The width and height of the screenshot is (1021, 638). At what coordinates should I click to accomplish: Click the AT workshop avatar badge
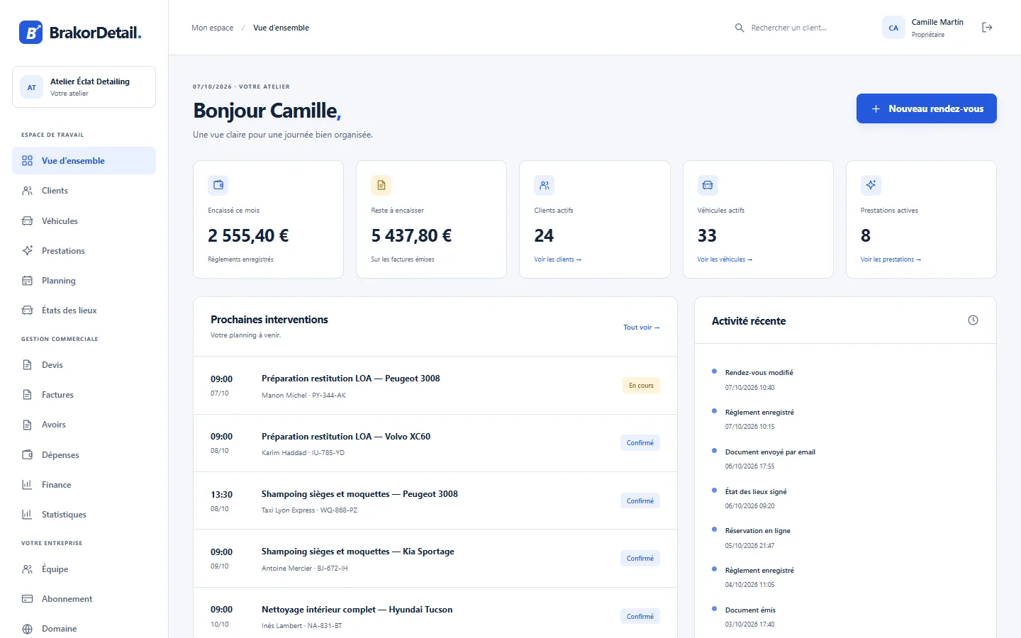tap(31, 87)
